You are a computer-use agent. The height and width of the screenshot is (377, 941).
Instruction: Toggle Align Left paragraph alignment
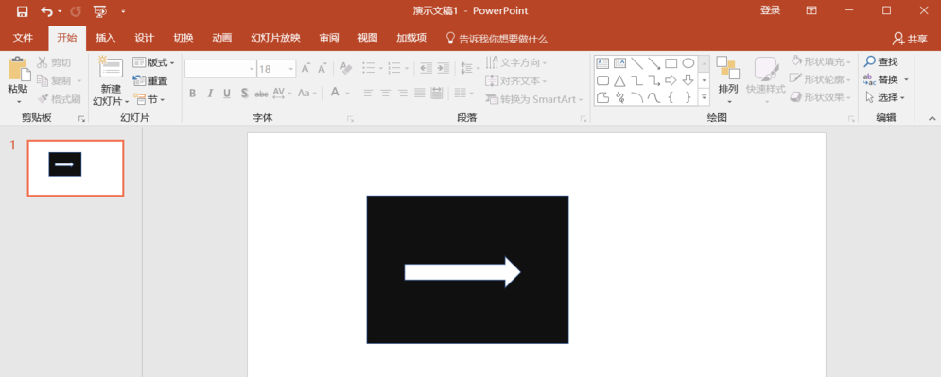tap(369, 93)
